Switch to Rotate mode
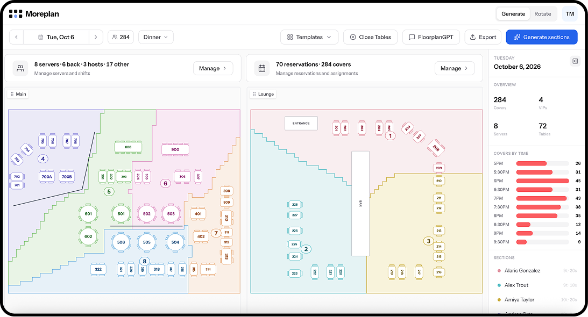Screen dimensions: 588x317 tap(543, 14)
